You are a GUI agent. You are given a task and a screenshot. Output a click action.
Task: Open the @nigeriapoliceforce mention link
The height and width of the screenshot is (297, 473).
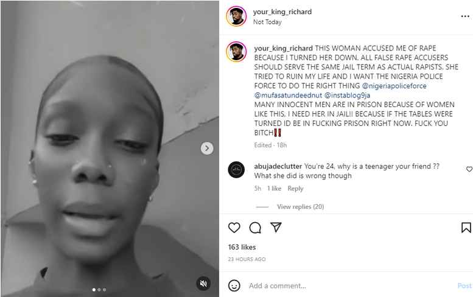pos(394,86)
